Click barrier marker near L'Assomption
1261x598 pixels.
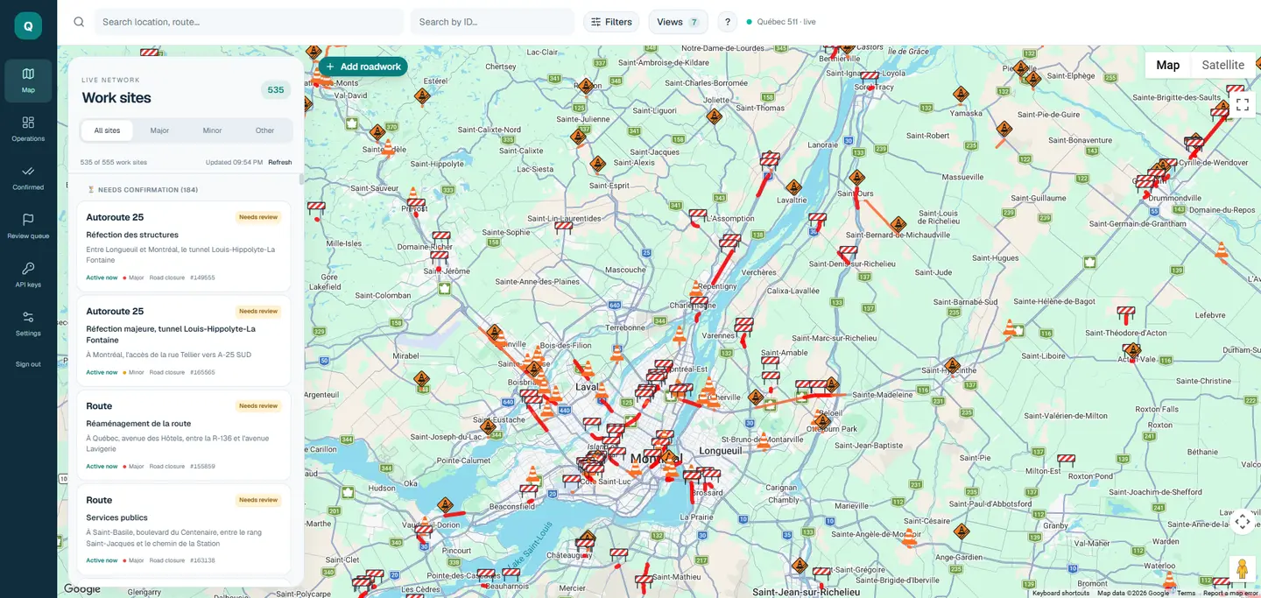698,214
